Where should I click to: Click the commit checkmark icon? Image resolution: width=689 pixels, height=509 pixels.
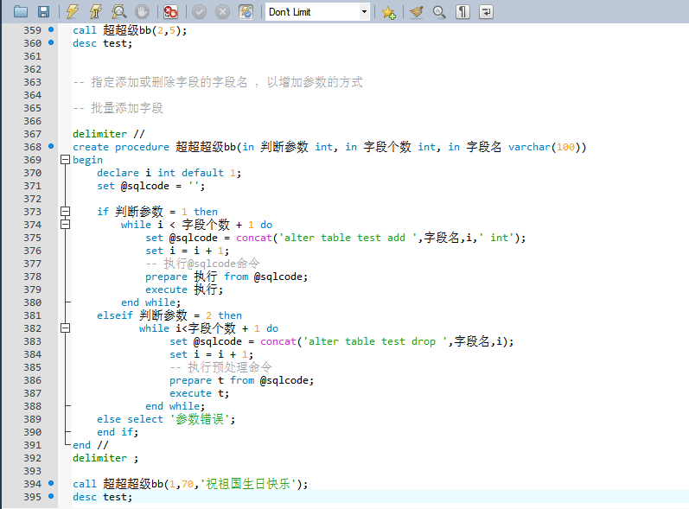tap(199, 12)
